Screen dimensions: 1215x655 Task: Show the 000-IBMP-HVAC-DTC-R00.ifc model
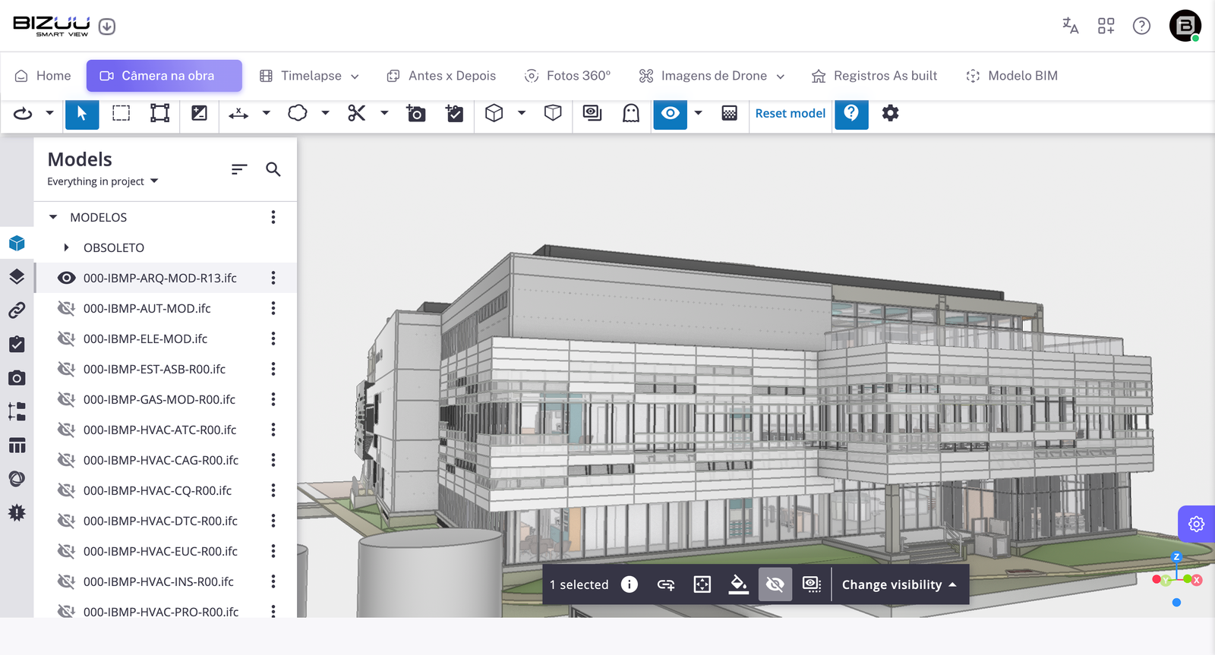(67, 521)
